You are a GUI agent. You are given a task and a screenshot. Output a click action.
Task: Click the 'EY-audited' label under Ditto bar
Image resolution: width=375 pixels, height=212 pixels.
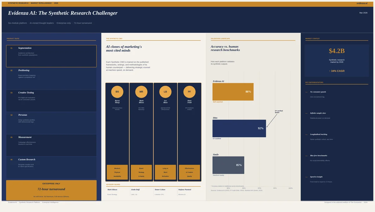pyautogui.click(x=217, y=138)
